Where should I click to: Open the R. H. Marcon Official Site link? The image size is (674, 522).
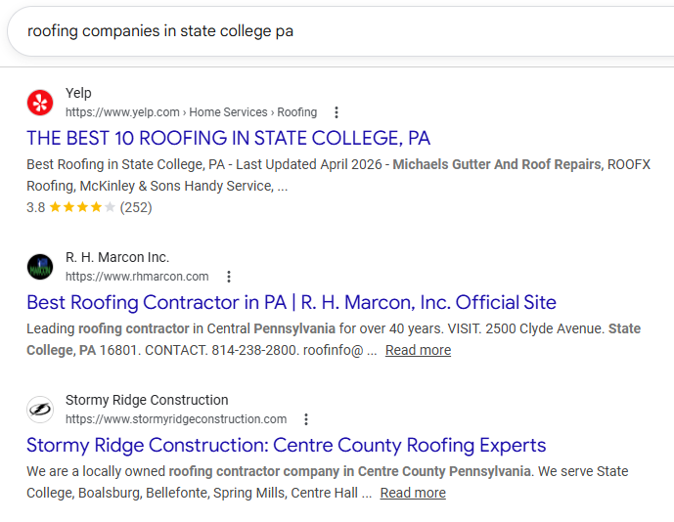(292, 302)
